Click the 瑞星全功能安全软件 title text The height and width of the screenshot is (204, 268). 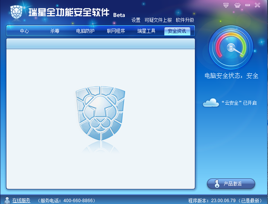pyautogui.click(x=69, y=12)
